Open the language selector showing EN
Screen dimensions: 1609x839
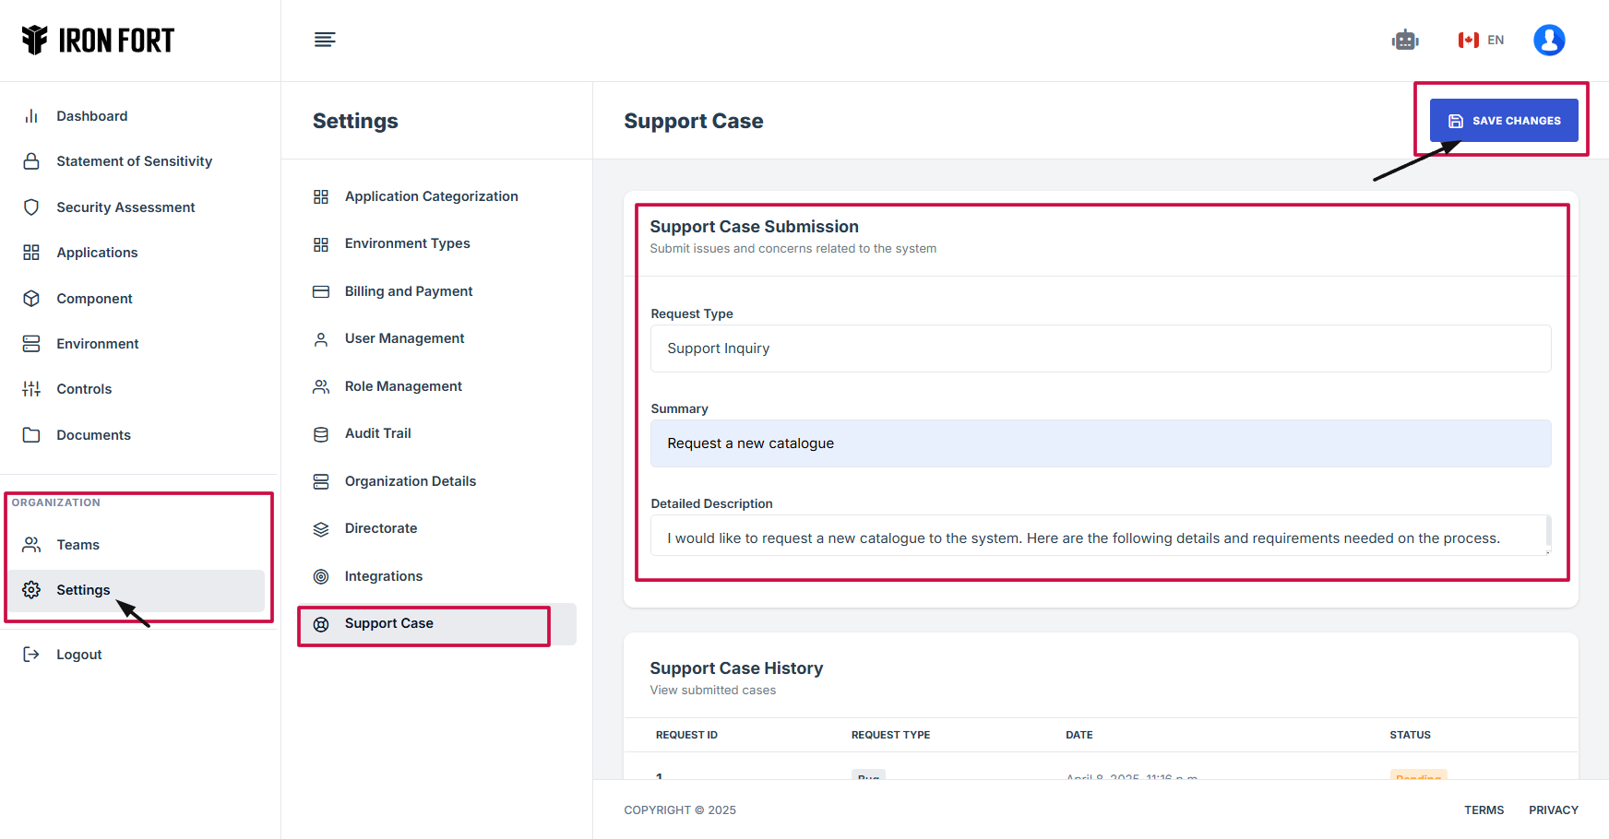click(1481, 40)
